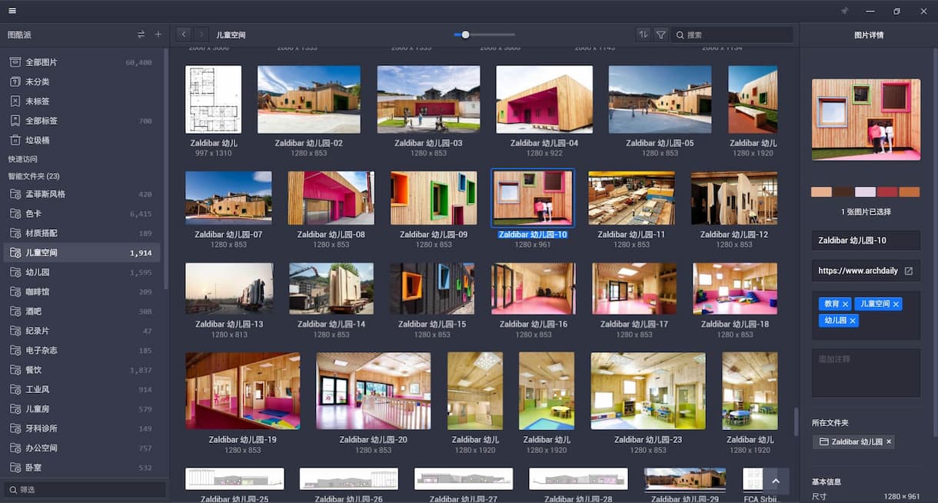This screenshot has height=503, width=938.
Task: Select the 未标签 sidebar item
Action: [37, 102]
